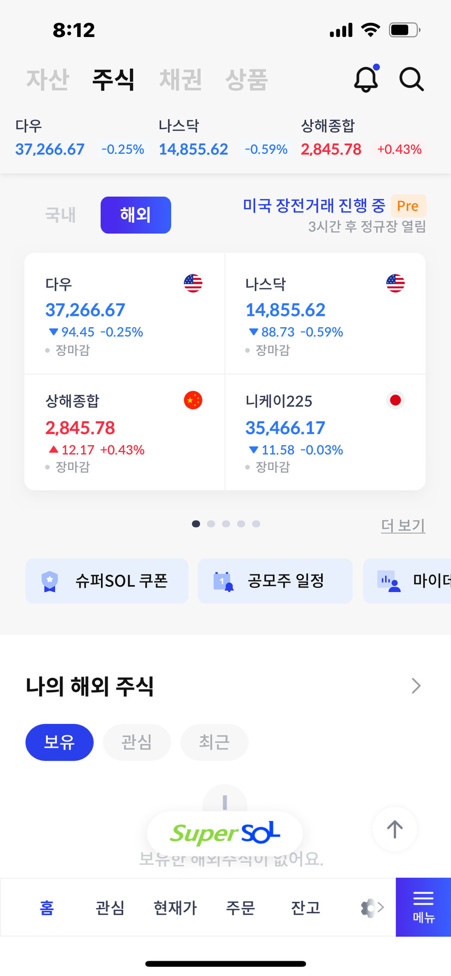Tap the search magnifier icon

(411, 79)
